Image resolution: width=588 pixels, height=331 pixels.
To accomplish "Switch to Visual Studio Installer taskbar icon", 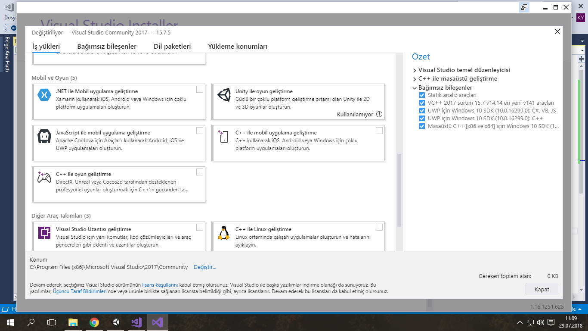I will pos(158,322).
